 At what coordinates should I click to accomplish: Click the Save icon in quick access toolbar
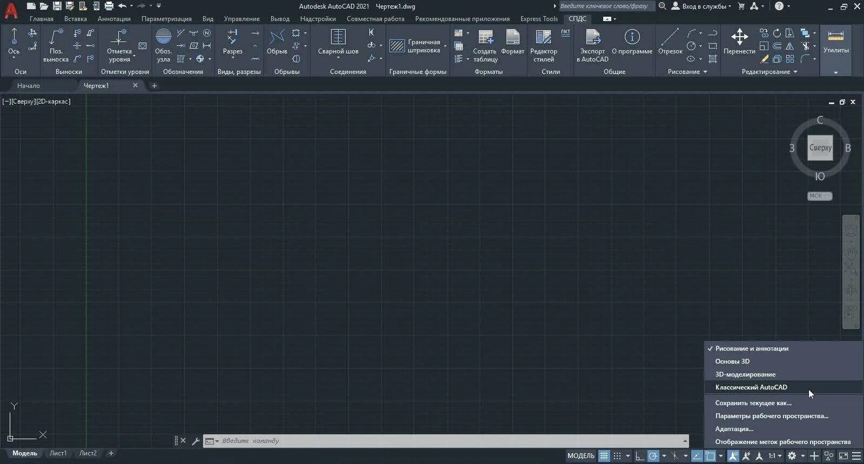(x=57, y=6)
